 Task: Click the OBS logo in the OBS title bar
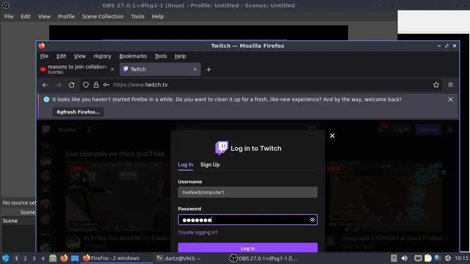[6, 5]
